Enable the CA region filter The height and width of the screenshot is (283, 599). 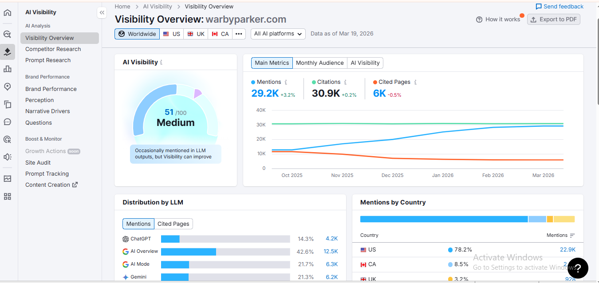point(220,34)
